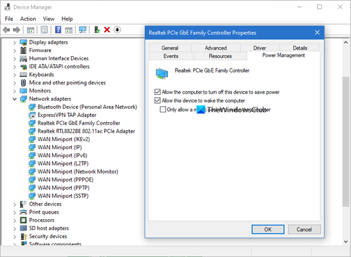Switch to the General tab
This screenshot has height=257, width=351.
[x=170, y=48]
